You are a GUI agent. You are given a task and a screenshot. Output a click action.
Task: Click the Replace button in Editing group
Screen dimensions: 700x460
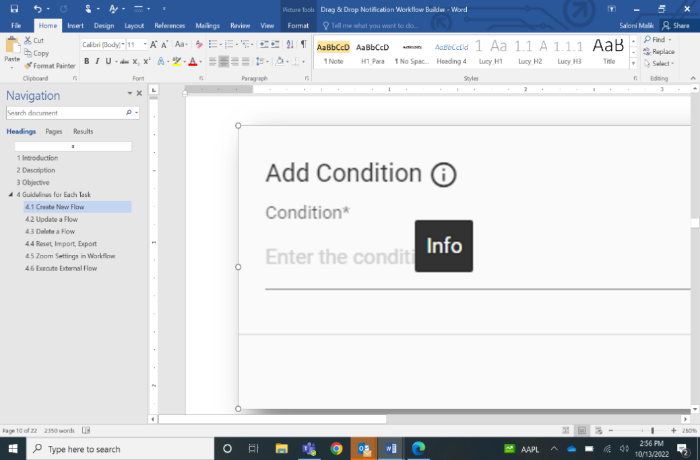click(x=658, y=52)
